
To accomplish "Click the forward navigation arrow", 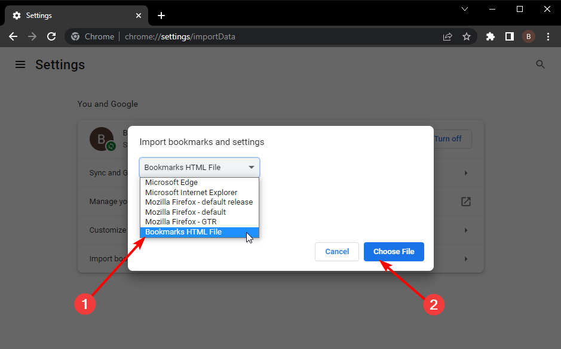I will 32,36.
